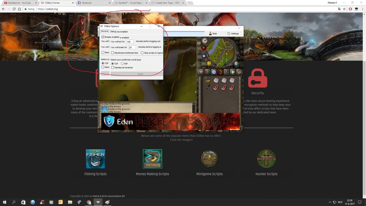
Task: Click the translate page icon in address bar
Action: (339, 9)
